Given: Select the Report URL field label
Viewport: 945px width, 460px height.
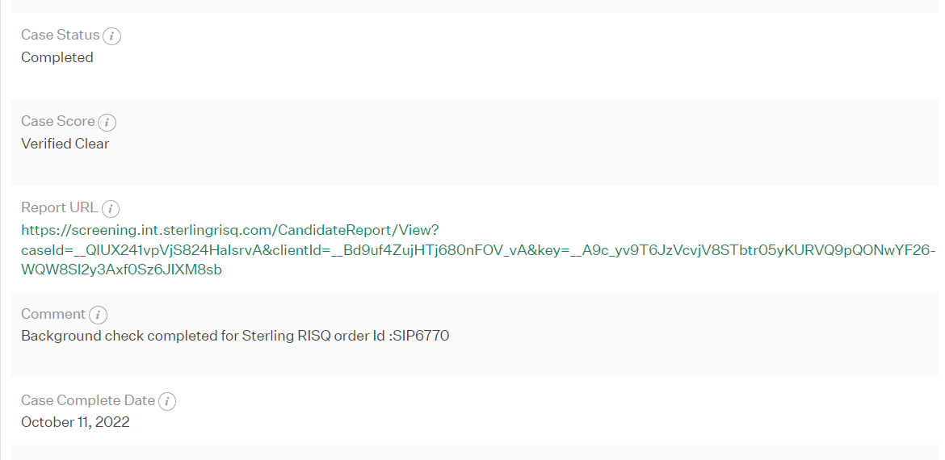Looking at the screenshot, I should point(59,207).
